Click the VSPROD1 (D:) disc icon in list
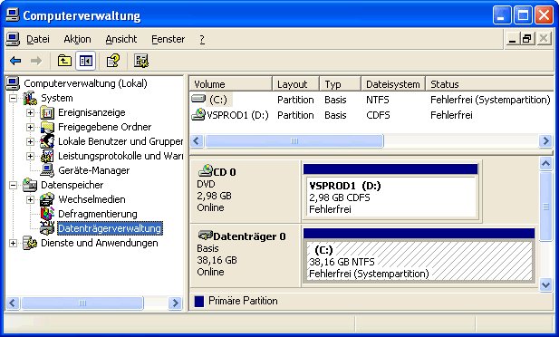Image resolution: width=559 pixels, height=337 pixels. tap(198, 114)
